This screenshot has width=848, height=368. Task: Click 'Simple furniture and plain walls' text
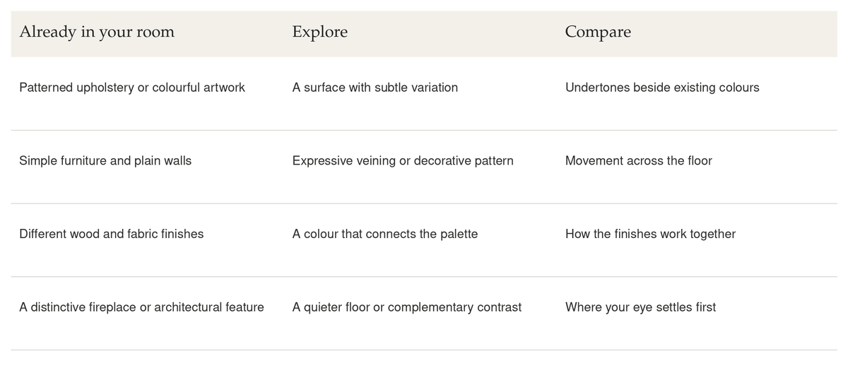(105, 161)
